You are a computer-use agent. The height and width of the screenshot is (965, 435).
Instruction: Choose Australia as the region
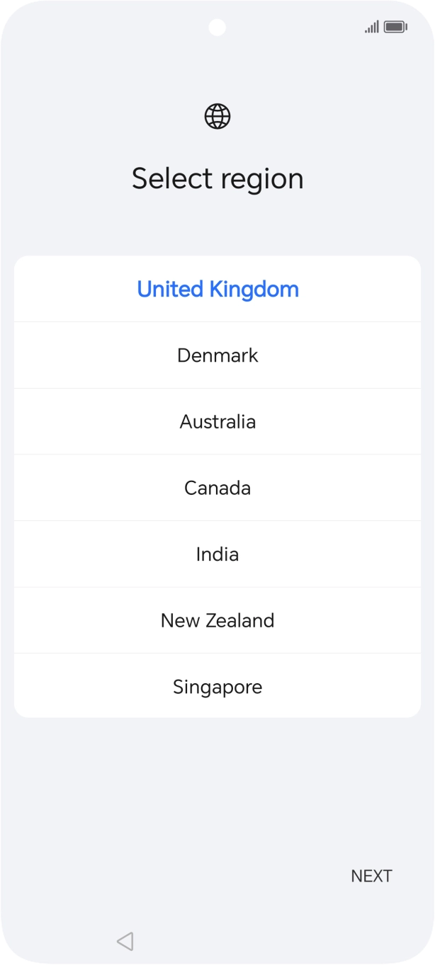coord(217,421)
